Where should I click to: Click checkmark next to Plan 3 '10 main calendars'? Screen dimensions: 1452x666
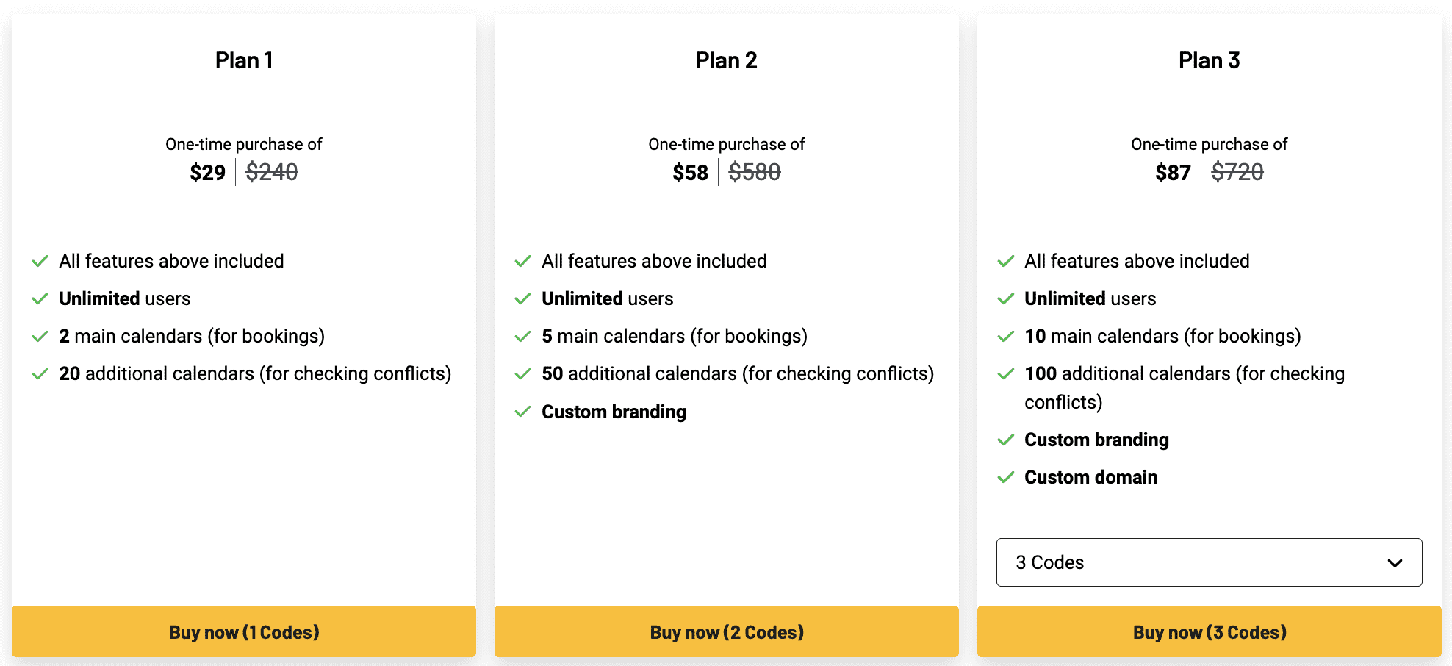(1006, 337)
